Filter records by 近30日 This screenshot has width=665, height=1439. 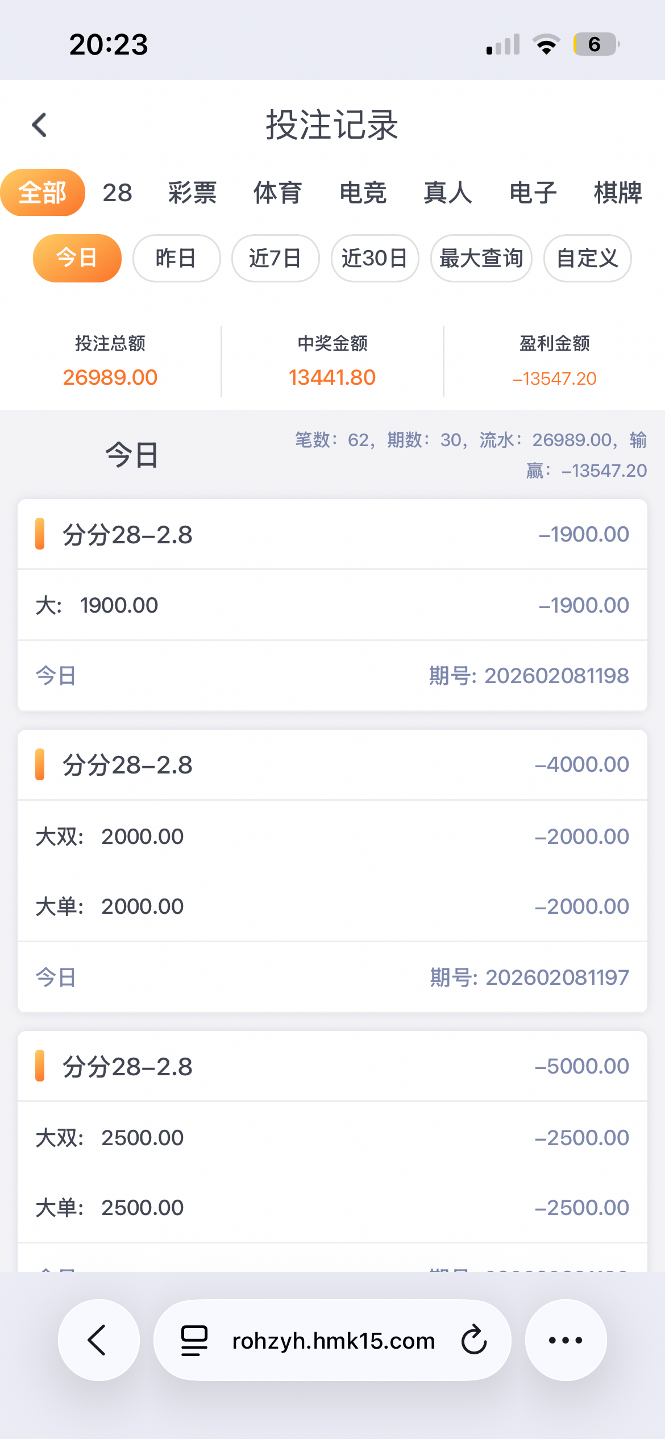click(375, 259)
